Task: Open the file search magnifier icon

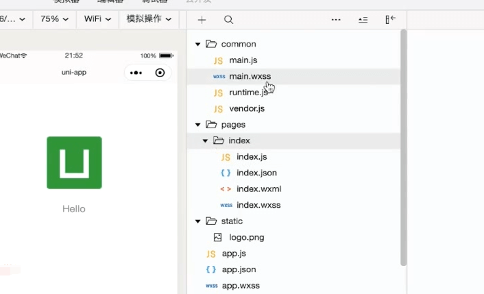Action: 228,20
